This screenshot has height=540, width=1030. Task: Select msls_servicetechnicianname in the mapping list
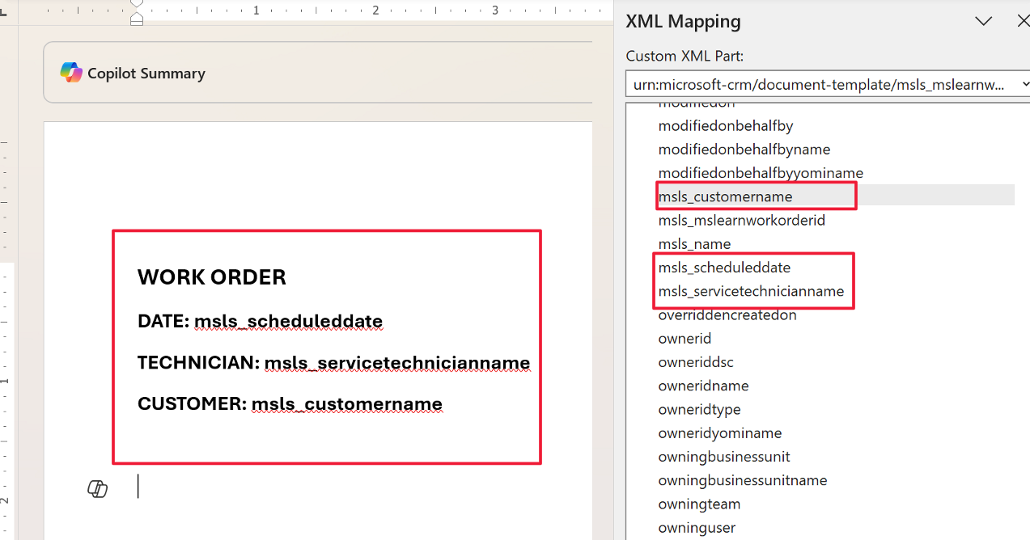pos(752,290)
